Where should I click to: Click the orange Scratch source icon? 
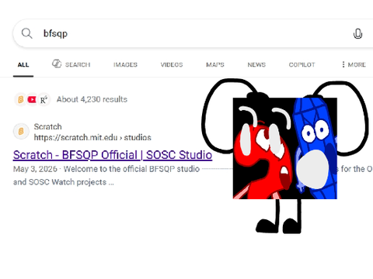point(21,99)
